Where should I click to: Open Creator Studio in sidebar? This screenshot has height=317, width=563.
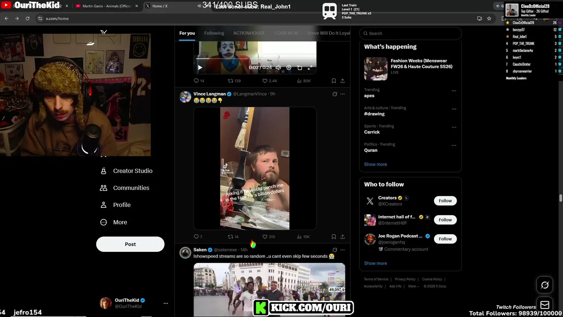tap(127, 171)
